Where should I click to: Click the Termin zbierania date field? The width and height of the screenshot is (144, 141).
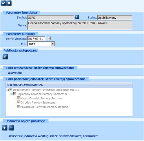pos(36,39)
